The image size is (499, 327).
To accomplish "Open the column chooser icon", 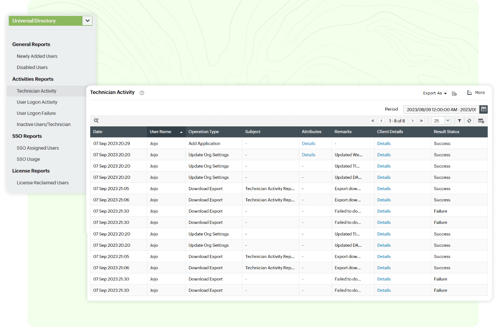I will (x=481, y=120).
